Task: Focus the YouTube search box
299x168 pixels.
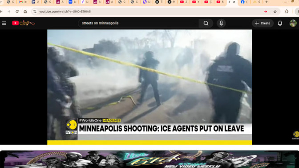Action: [138, 23]
